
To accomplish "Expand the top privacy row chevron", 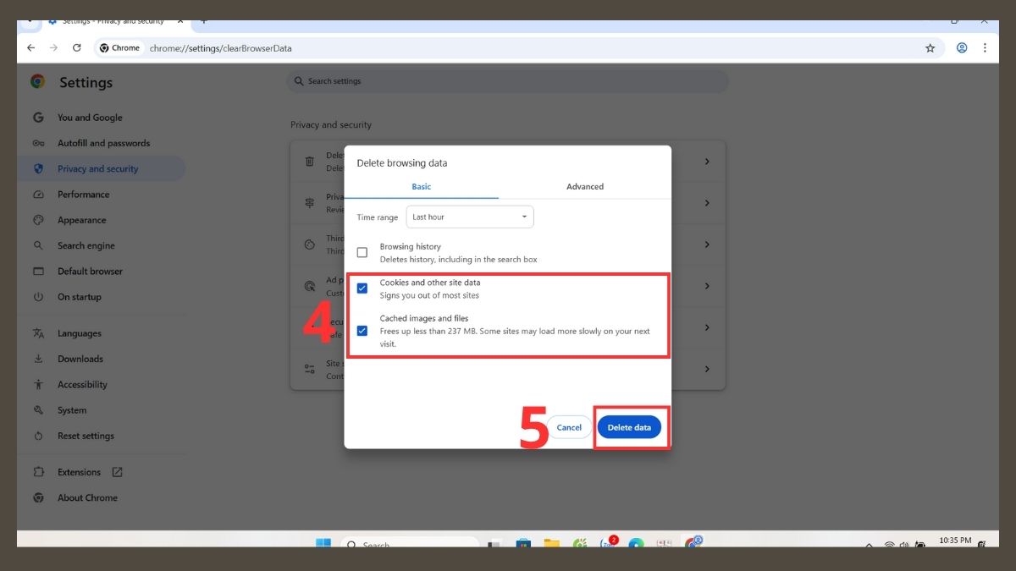I will 707,162.
